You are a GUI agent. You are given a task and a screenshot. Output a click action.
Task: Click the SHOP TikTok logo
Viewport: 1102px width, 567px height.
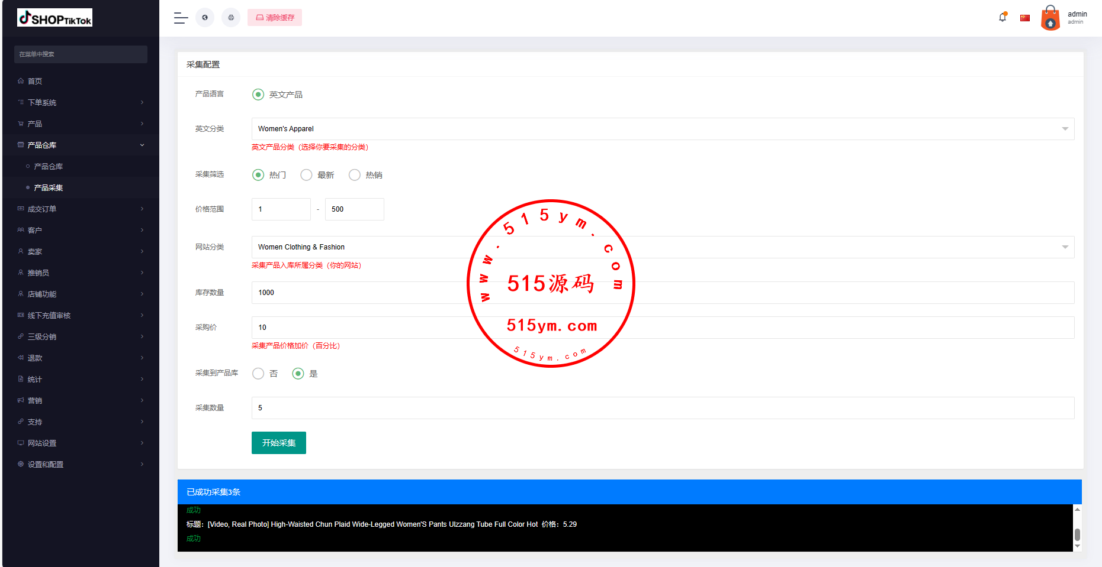coord(55,18)
